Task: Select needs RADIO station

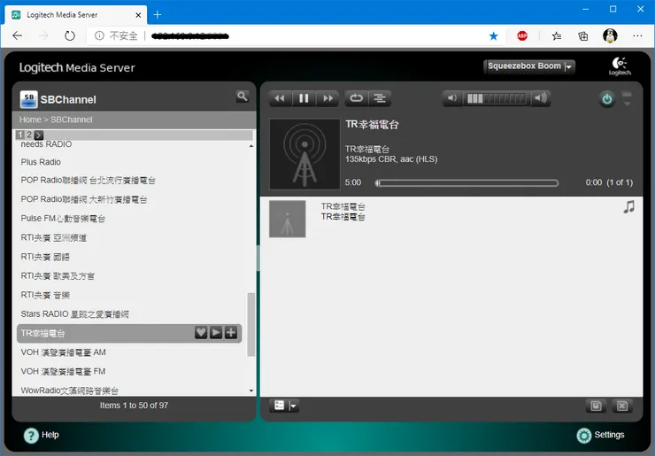Action: click(x=46, y=144)
